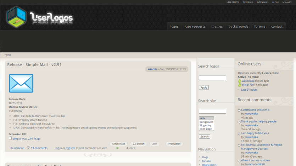This screenshot has width=296, height=166.
Task: Click the comment bubble icon next to 13 comments
Action: click(28, 148)
